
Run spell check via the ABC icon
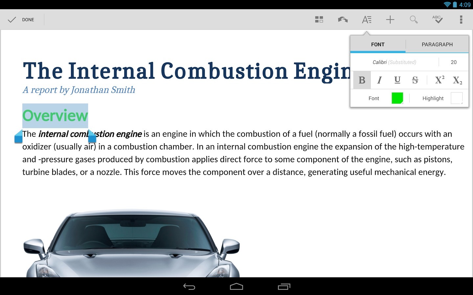(438, 19)
